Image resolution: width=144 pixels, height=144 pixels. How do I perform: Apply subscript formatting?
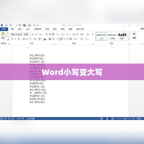pyautogui.click(x=27, y=39)
